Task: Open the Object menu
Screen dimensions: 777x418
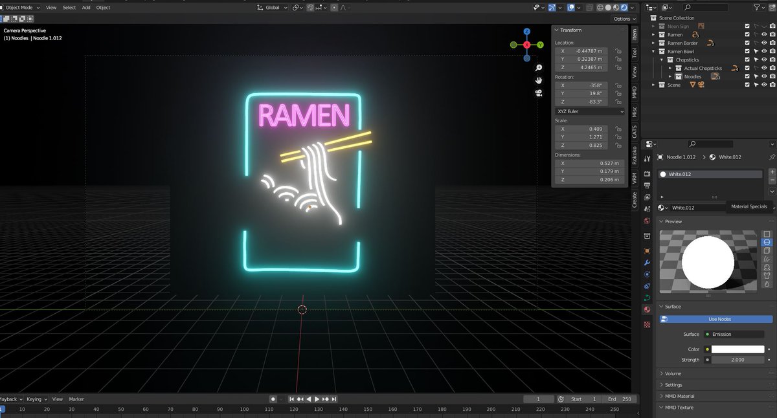Action: coord(103,8)
